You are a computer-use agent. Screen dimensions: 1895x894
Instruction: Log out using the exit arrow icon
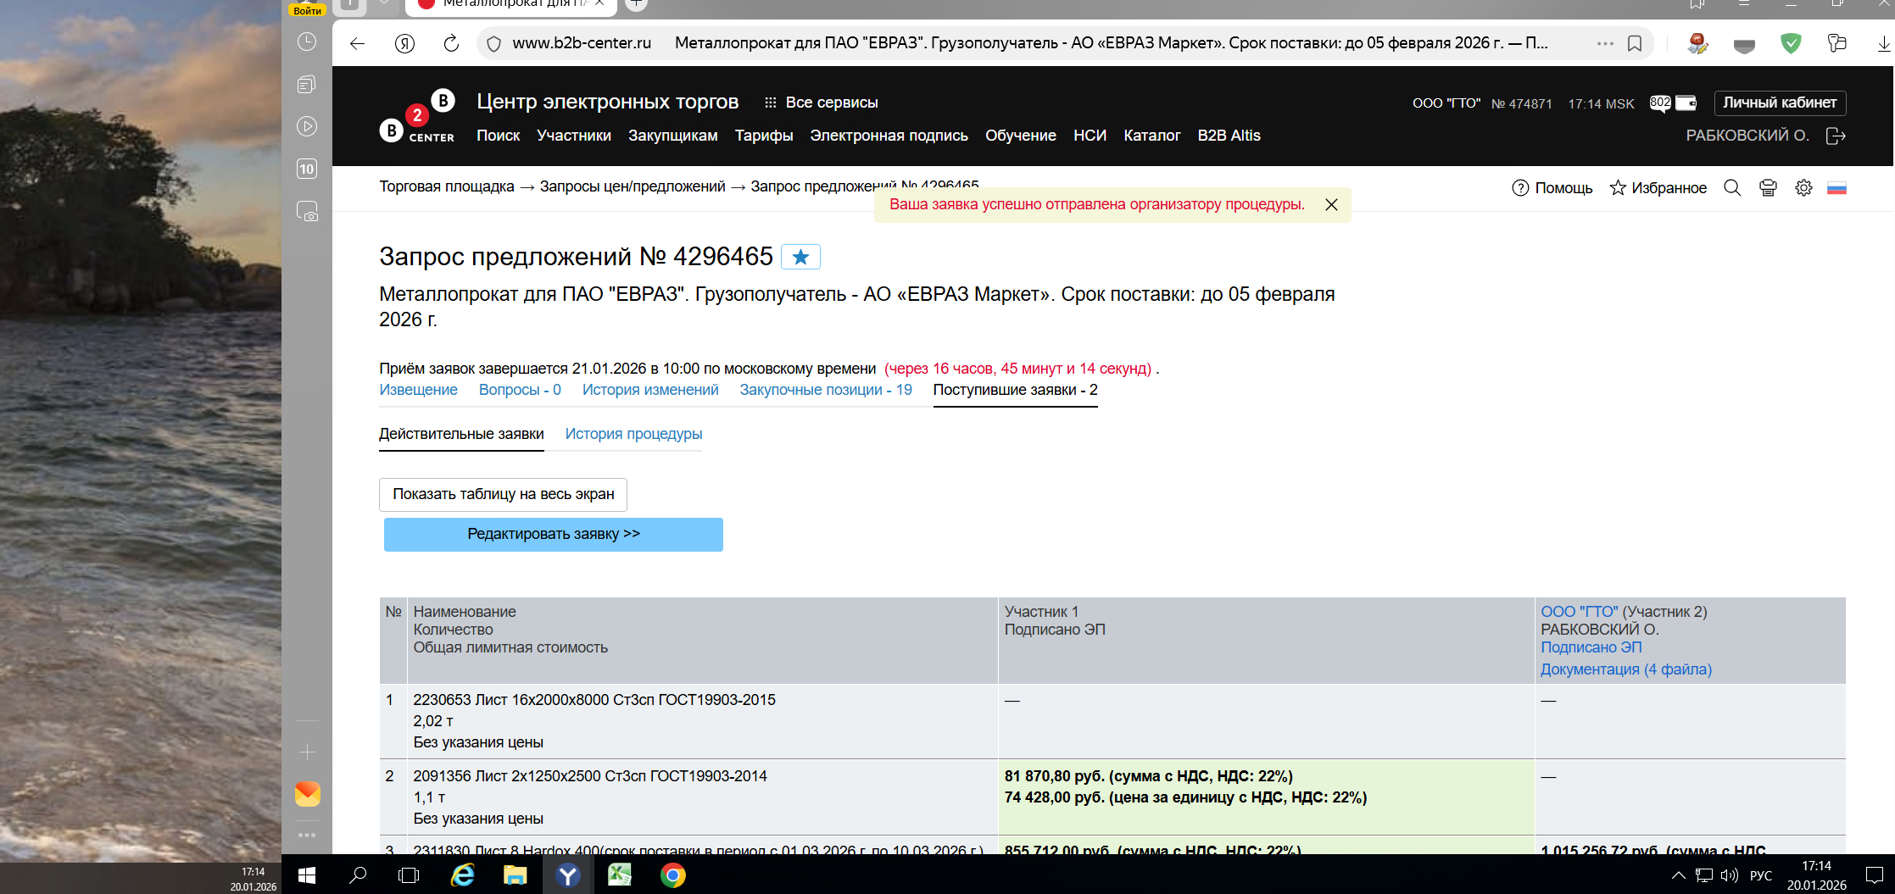[x=1836, y=136]
